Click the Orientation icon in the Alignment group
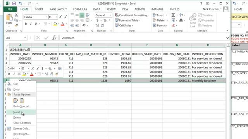This screenshot has width=248, height=139. coord(84,25)
